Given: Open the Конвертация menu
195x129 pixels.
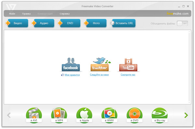Looking at the screenshot, I should click(45, 14).
